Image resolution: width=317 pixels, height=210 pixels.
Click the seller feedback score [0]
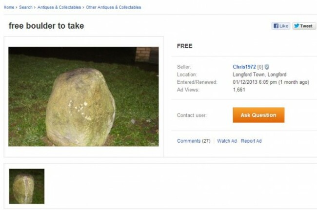tap(260, 67)
